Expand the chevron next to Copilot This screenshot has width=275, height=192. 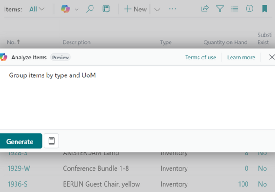click(77, 9)
